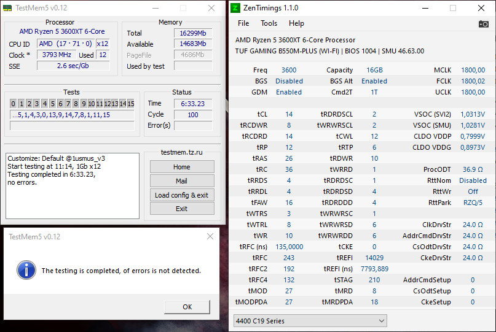The image size is (496, 332).
Task: Select test number 3 box
Action: (37, 104)
